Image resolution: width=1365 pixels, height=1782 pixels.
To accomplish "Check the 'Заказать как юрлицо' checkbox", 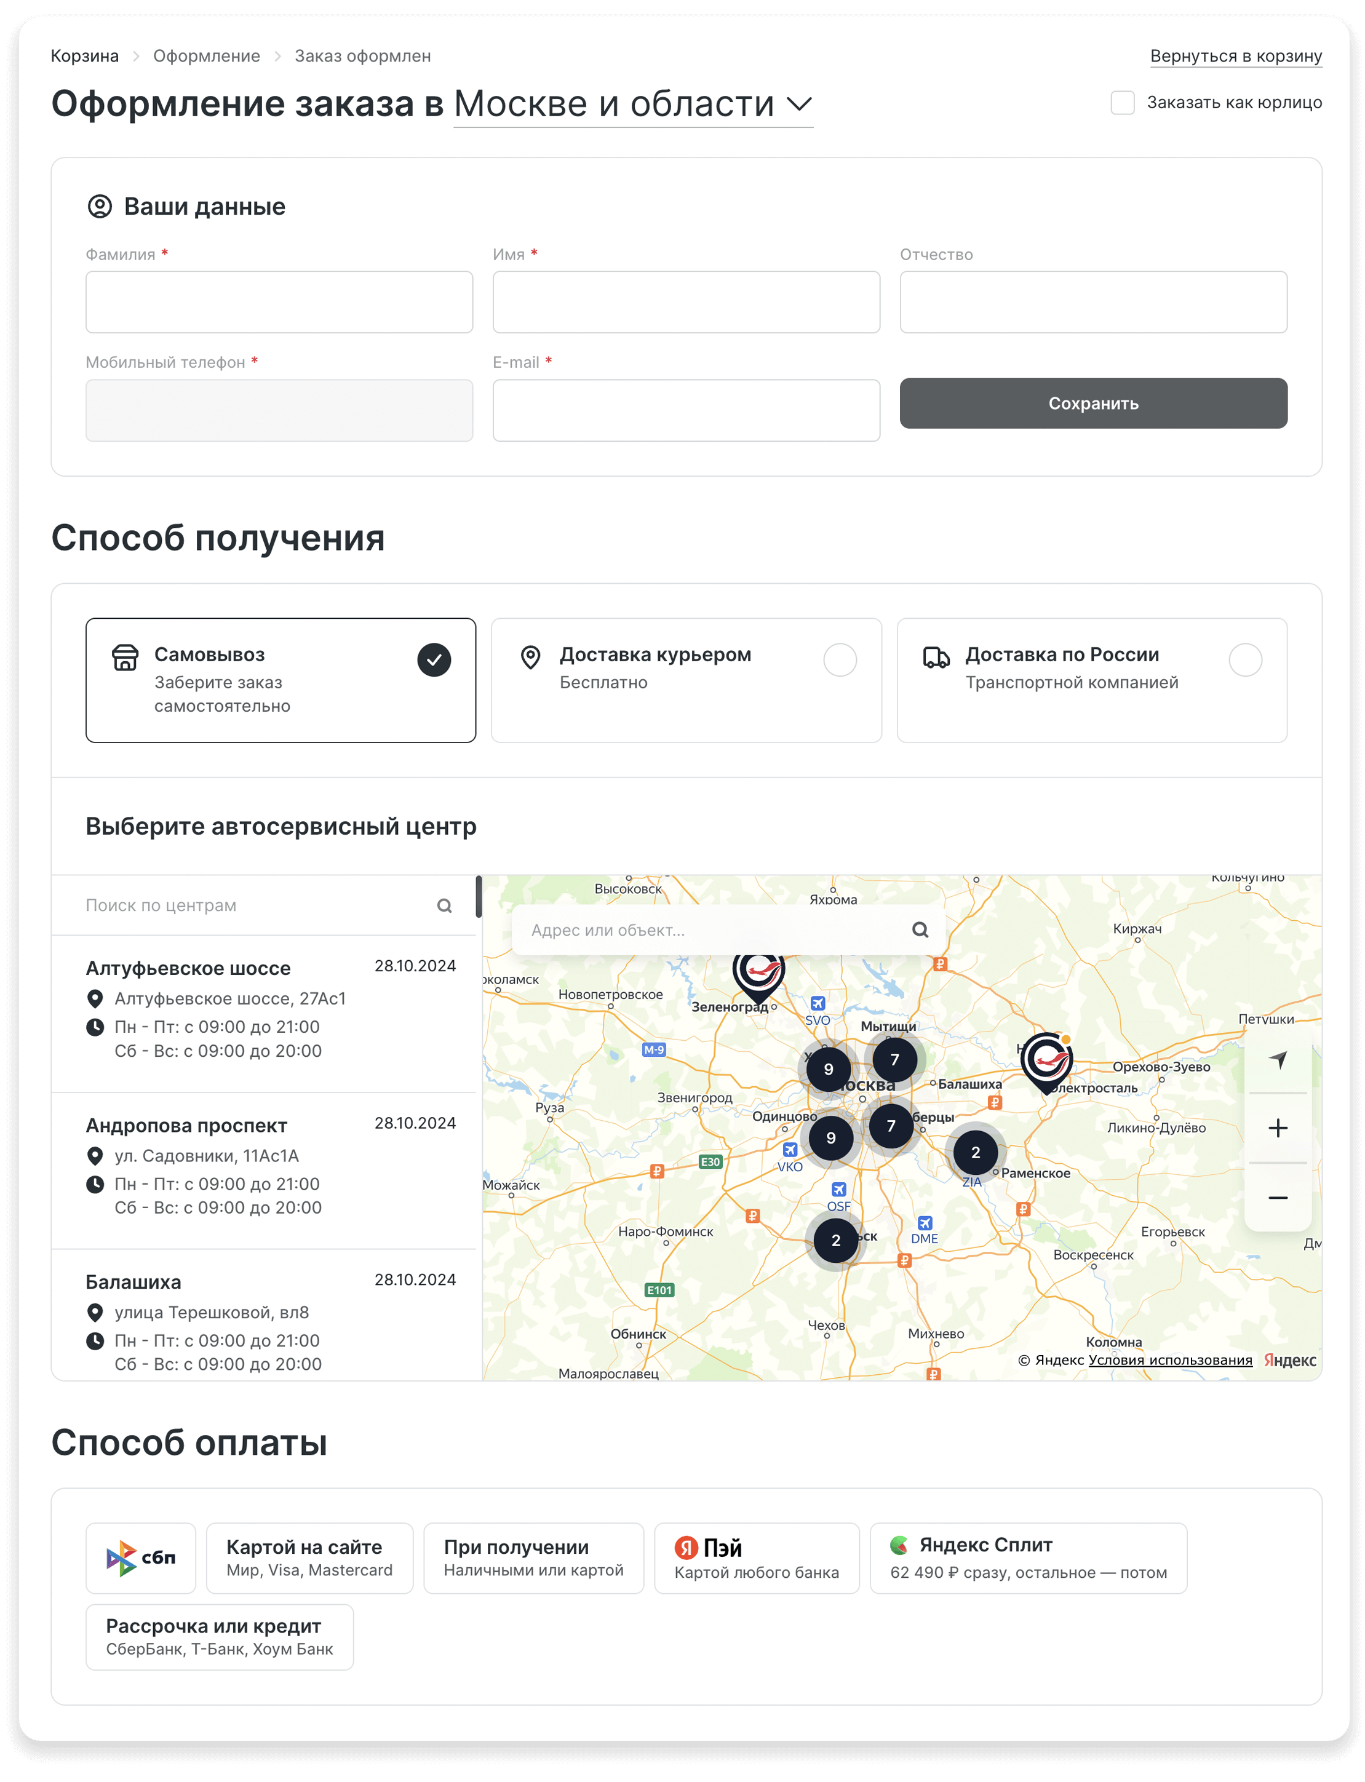I will tap(1122, 102).
